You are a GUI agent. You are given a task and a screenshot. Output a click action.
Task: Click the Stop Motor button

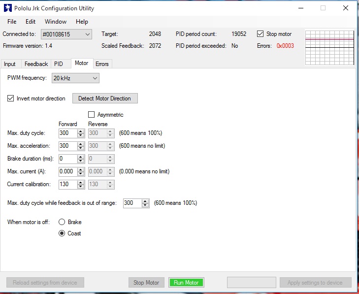point(146,283)
